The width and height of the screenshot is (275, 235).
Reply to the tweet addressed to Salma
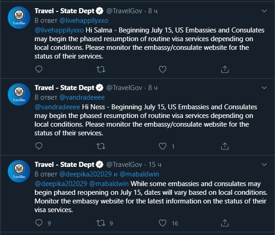pyautogui.click(x=39, y=69)
